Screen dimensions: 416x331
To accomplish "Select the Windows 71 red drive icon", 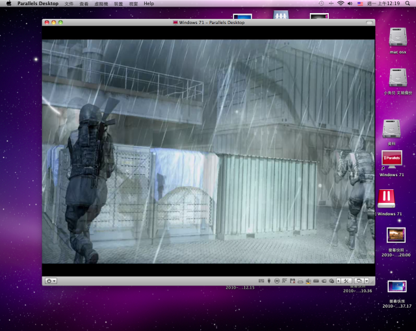I will click(386, 198).
